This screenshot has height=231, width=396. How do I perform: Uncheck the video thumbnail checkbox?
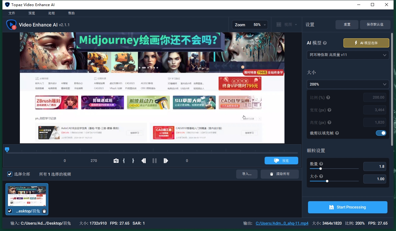tap(10, 211)
